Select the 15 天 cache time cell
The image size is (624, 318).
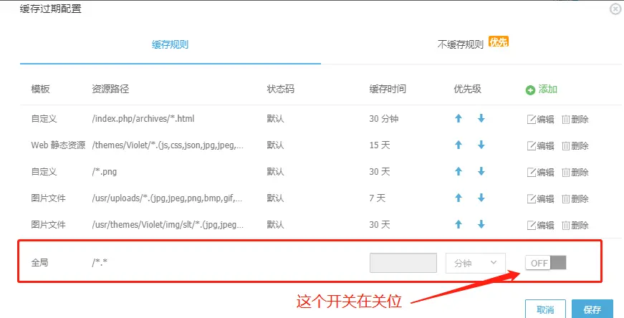(379, 145)
